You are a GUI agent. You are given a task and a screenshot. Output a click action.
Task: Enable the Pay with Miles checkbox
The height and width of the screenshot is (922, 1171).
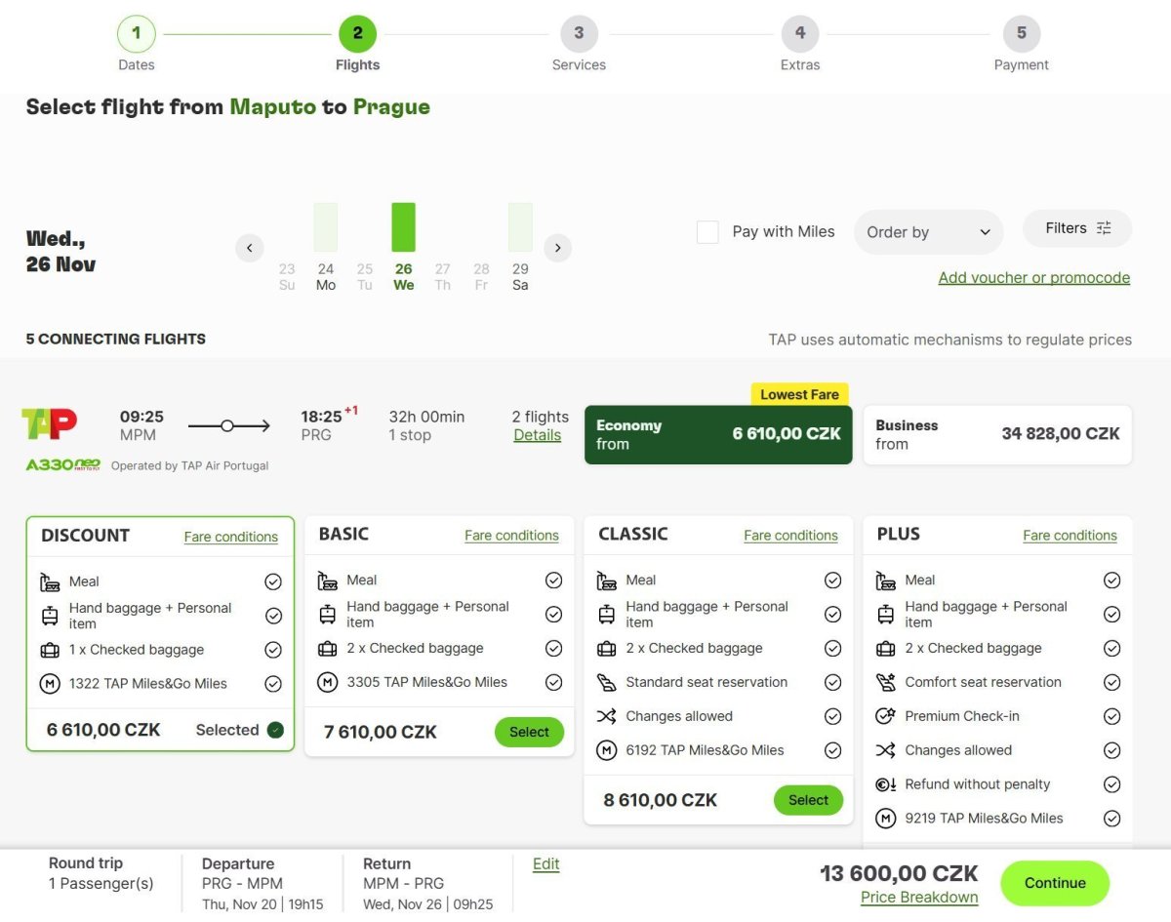[707, 232]
